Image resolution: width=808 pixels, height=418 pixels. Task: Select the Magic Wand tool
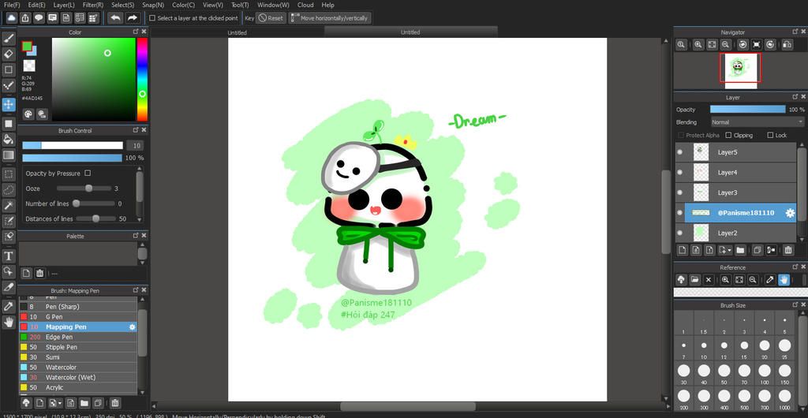[8, 205]
